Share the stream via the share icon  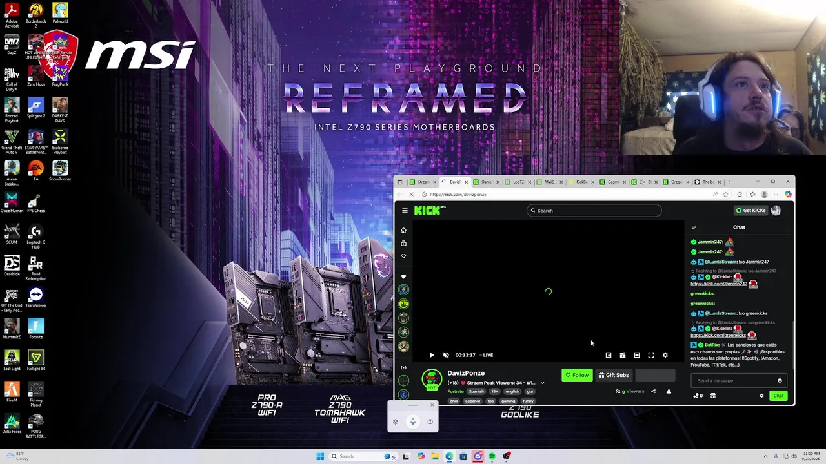(x=653, y=391)
